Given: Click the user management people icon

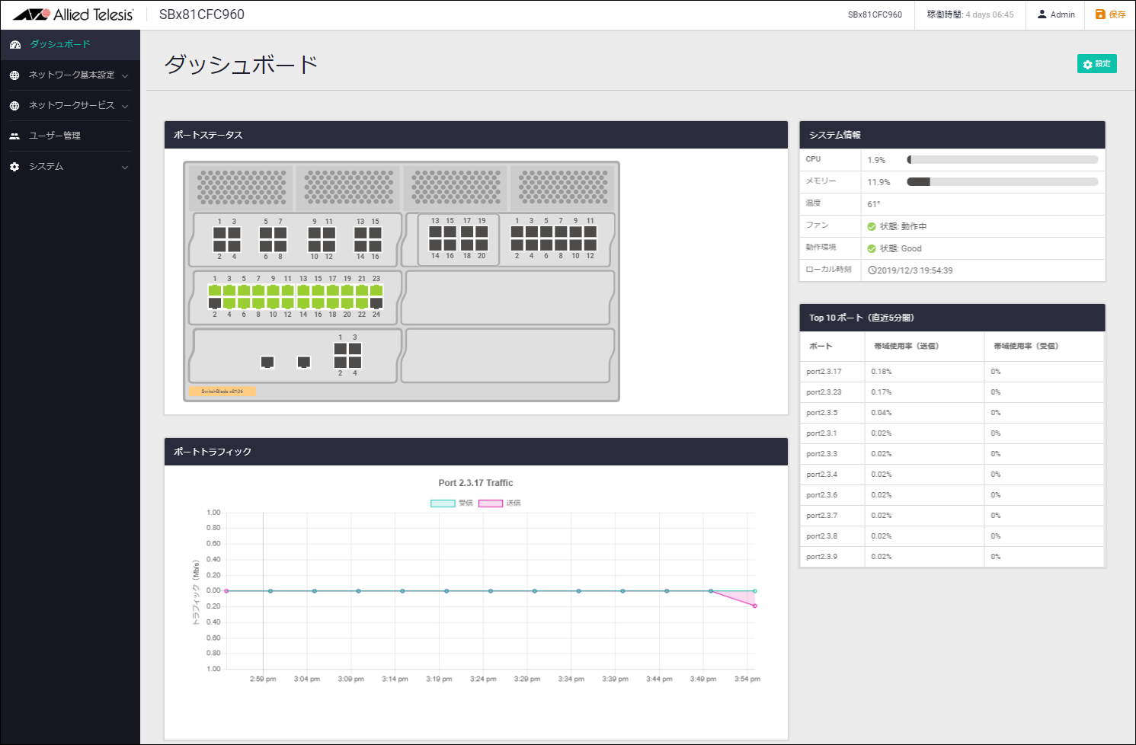Looking at the screenshot, I should click(x=14, y=136).
